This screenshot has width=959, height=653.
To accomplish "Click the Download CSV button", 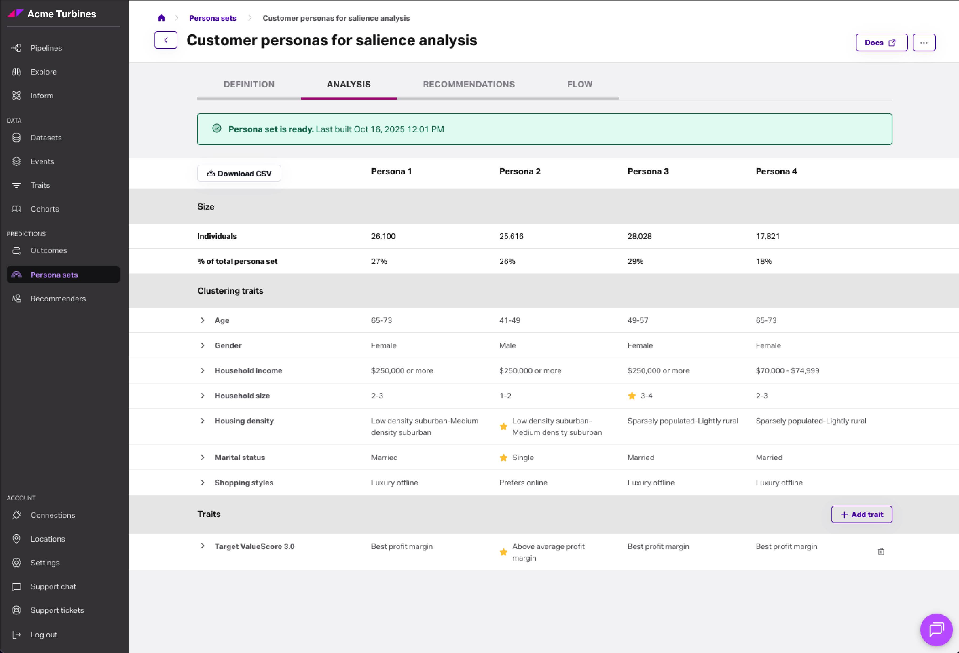I will [x=239, y=173].
